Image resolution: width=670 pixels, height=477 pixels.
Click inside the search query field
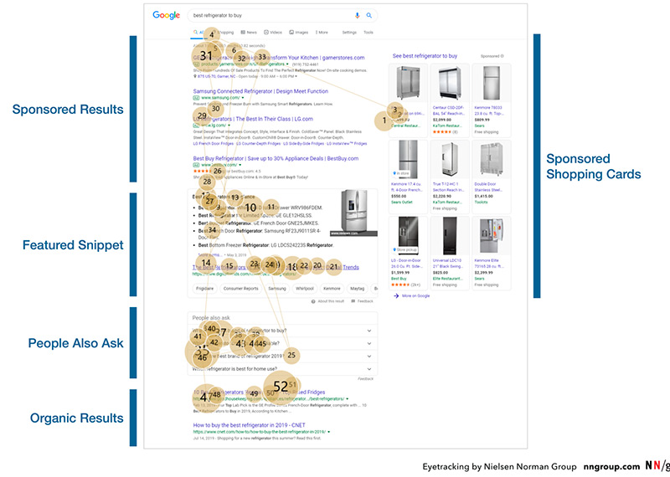click(x=268, y=15)
